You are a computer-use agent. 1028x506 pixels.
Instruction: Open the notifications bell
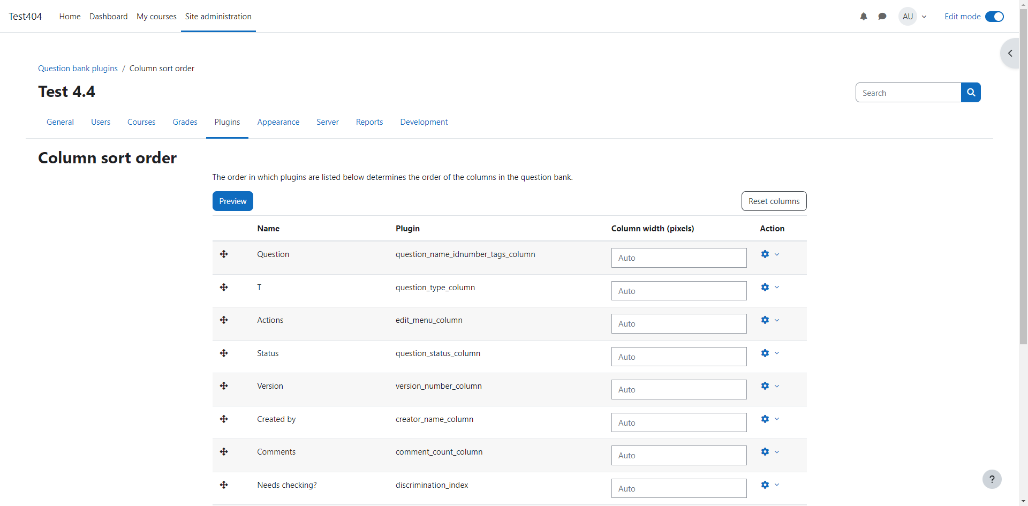coord(864,17)
